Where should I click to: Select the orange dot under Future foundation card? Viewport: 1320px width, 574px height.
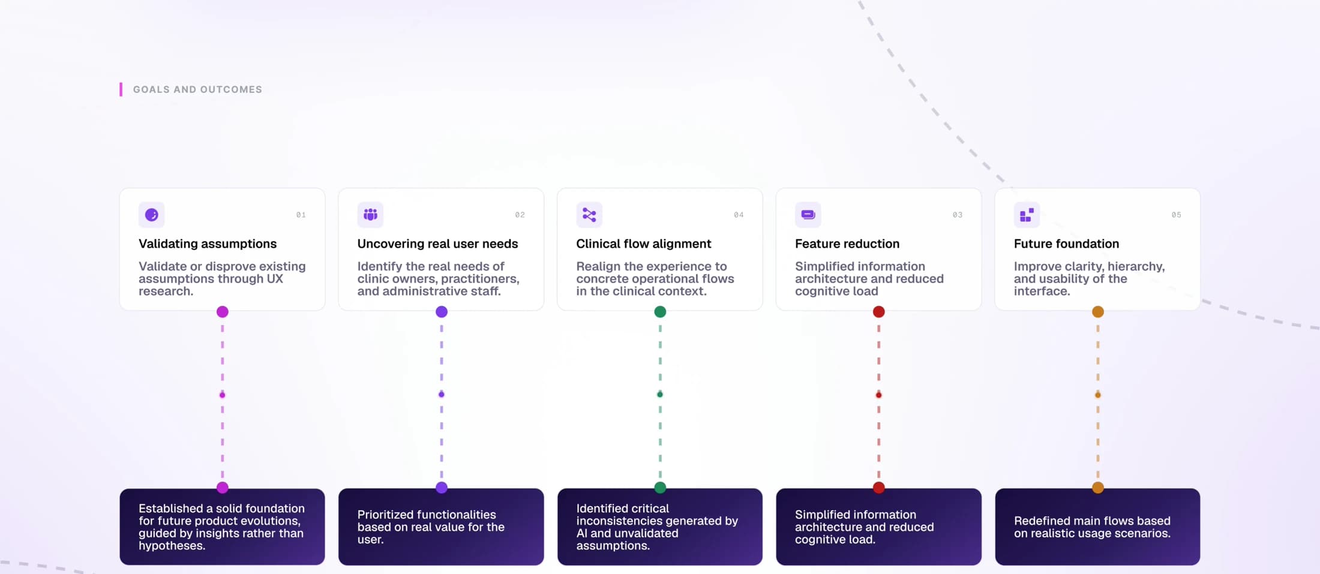(1098, 312)
